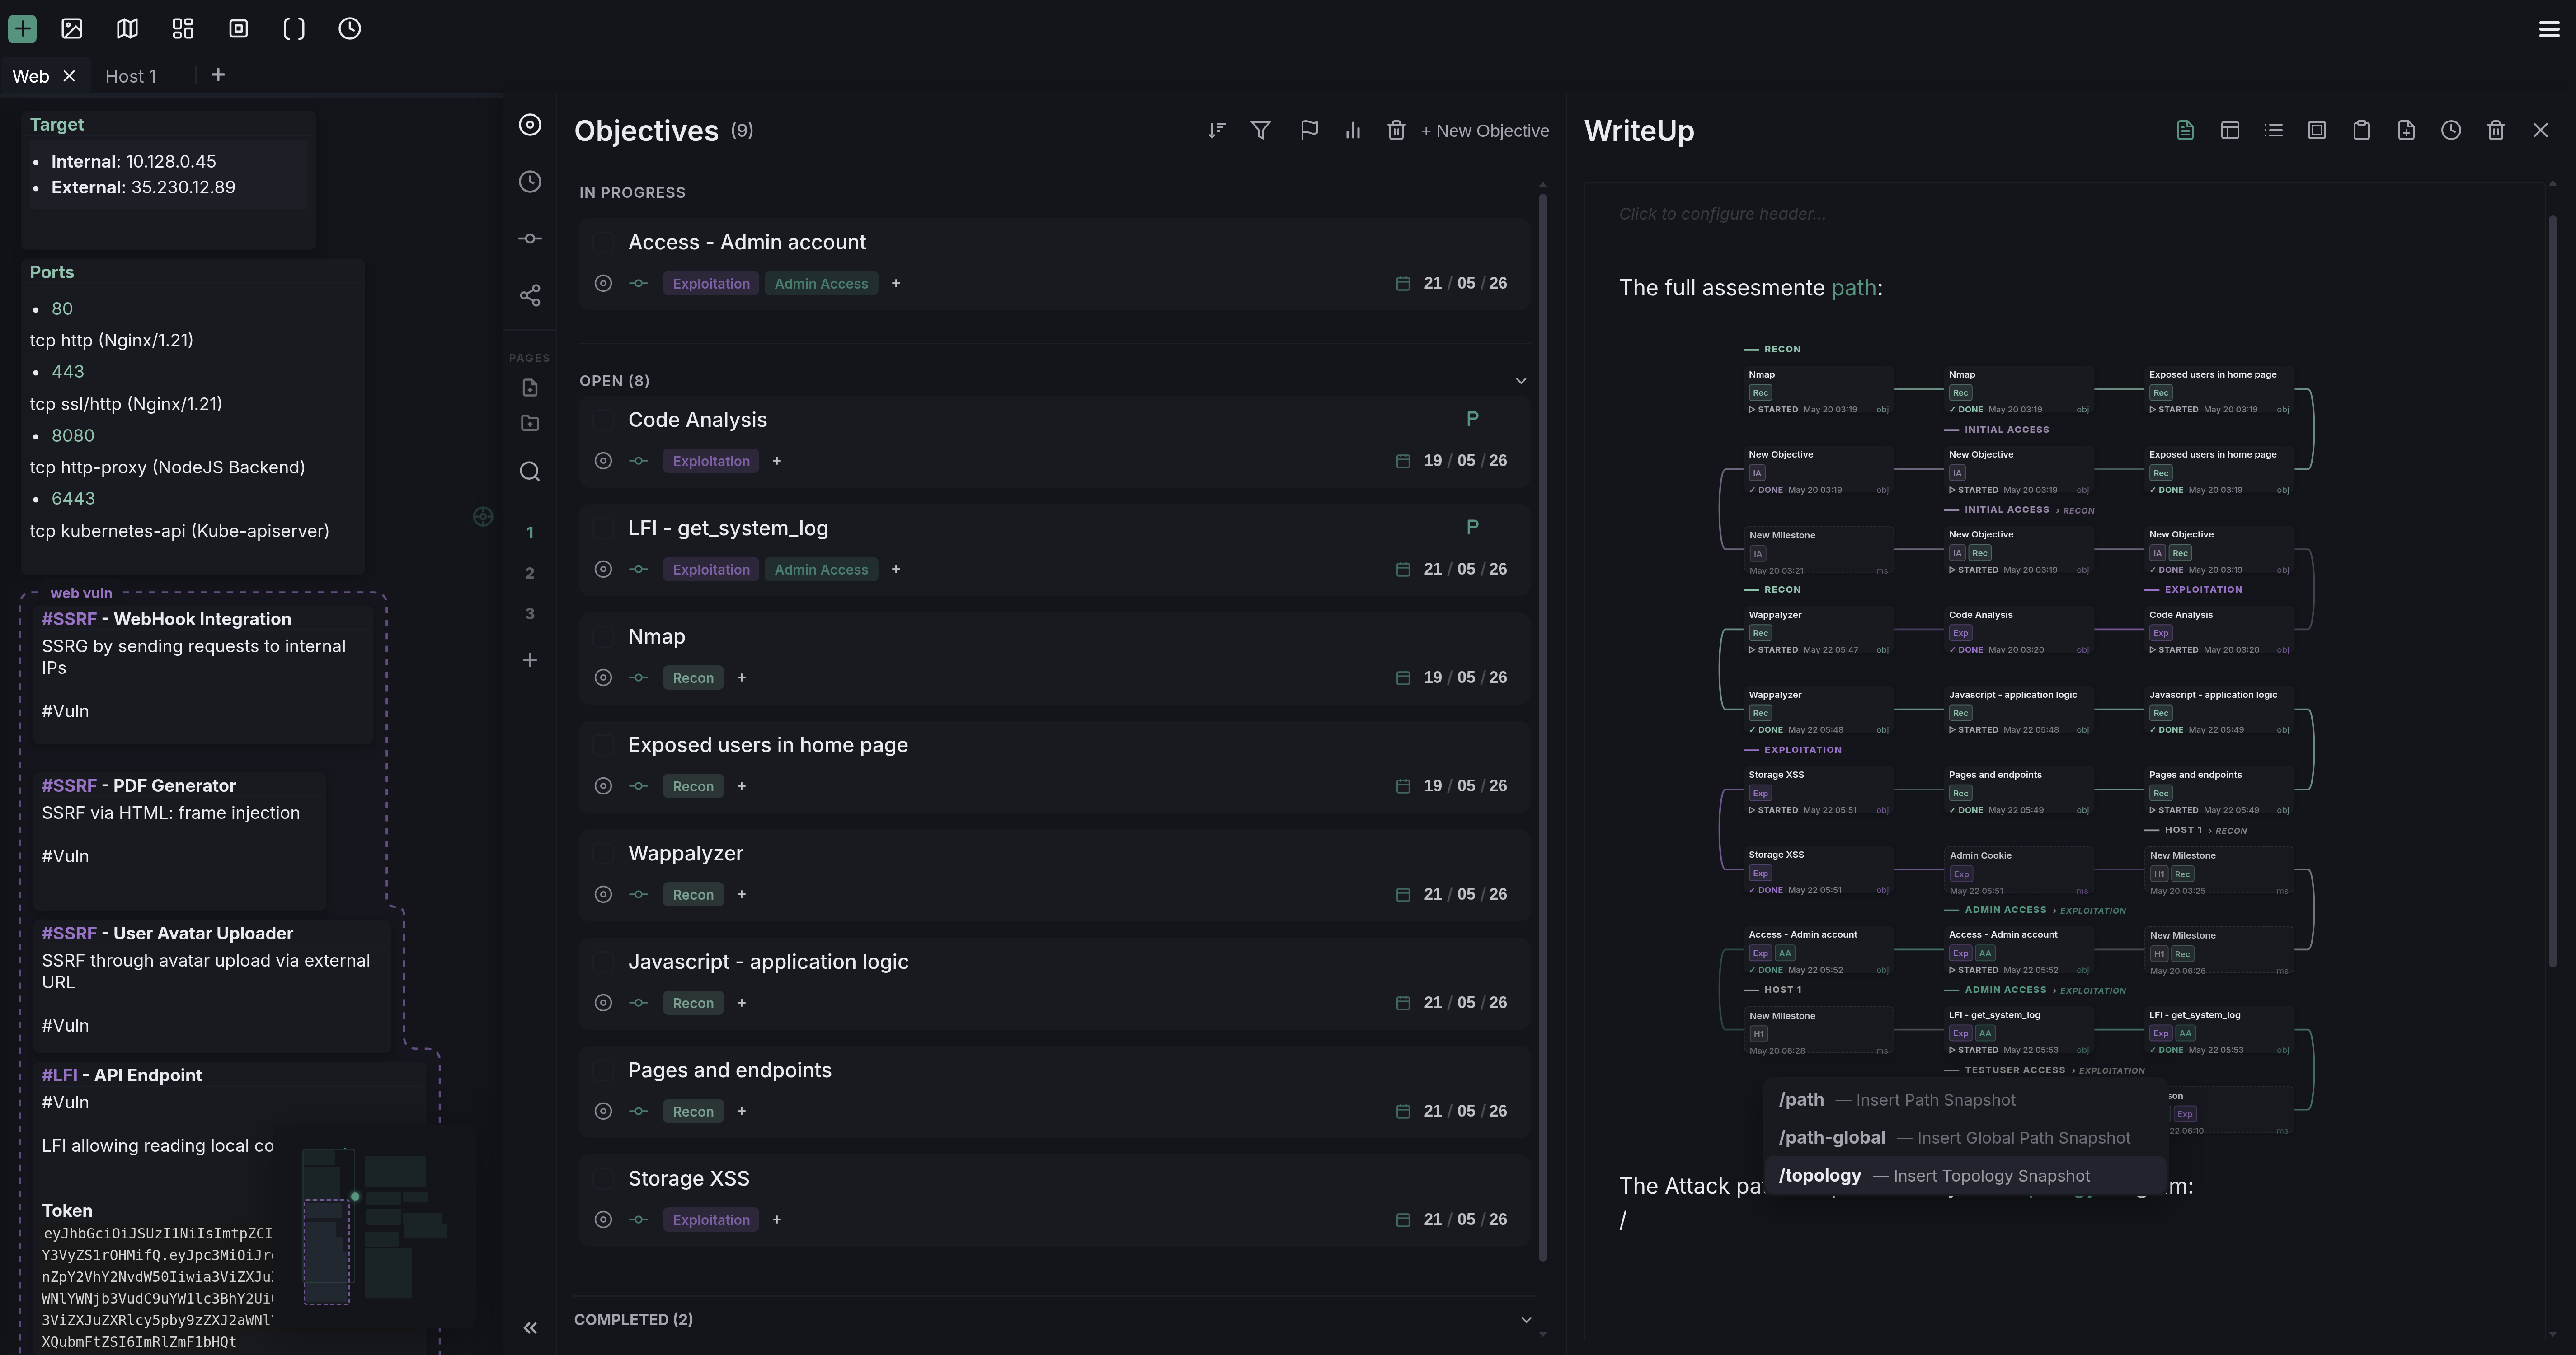2576x1355 pixels.
Task: Open page 2 in the sidebar
Action: [x=530, y=573]
